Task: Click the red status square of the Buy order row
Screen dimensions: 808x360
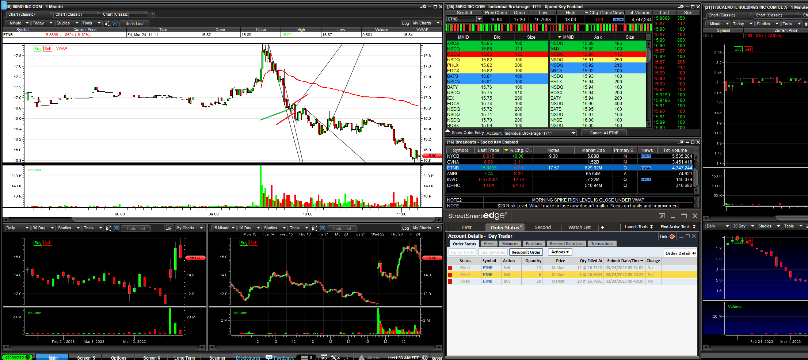Action: [450, 282]
